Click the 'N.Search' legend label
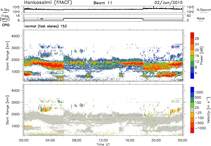 [x=204, y=10]
